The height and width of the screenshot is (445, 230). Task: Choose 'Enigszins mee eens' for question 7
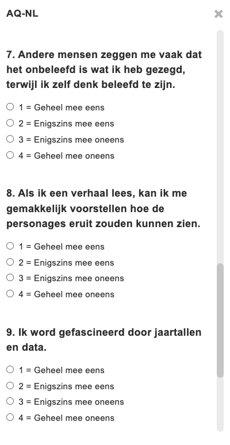pos(10,123)
